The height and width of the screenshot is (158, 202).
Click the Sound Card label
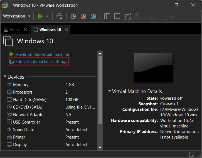coord(24,130)
